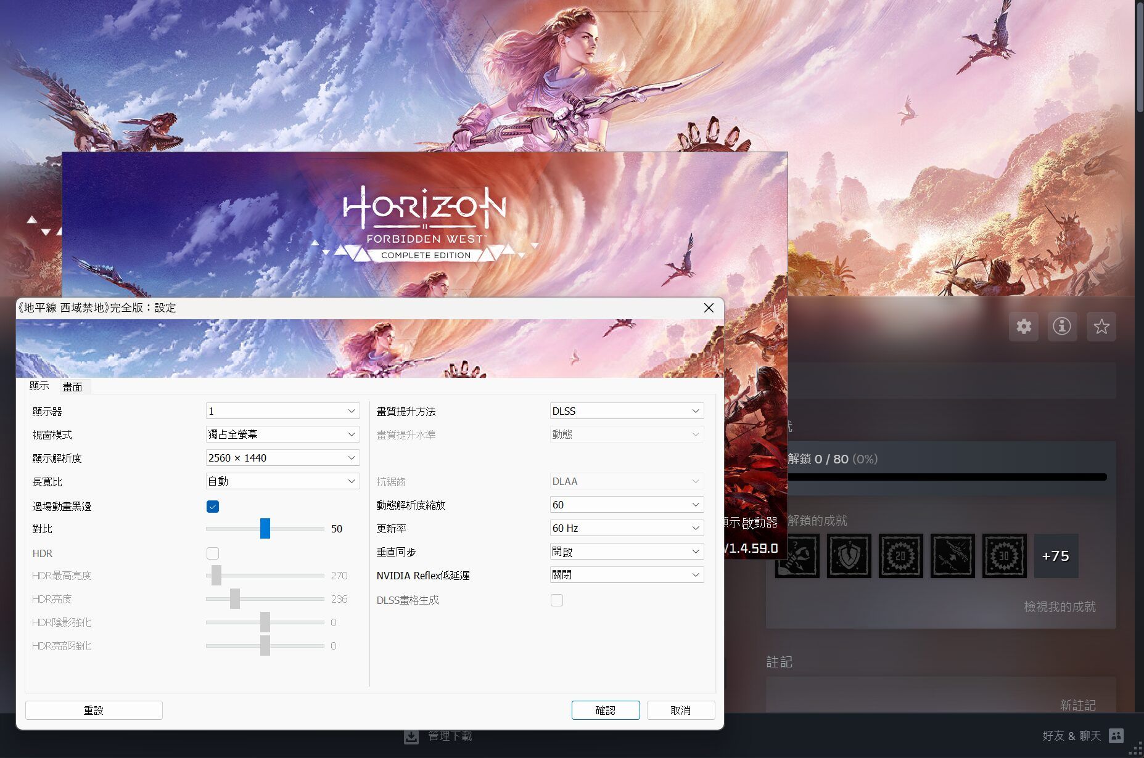Click 管理下載 in Steam bottom bar
The height and width of the screenshot is (758, 1144).
(x=450, y=736)
